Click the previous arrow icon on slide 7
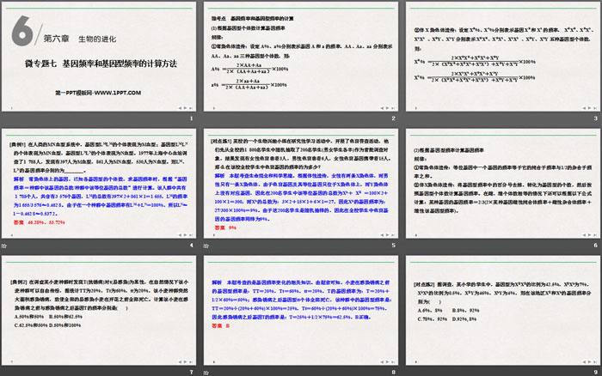 tap(180, 361)
